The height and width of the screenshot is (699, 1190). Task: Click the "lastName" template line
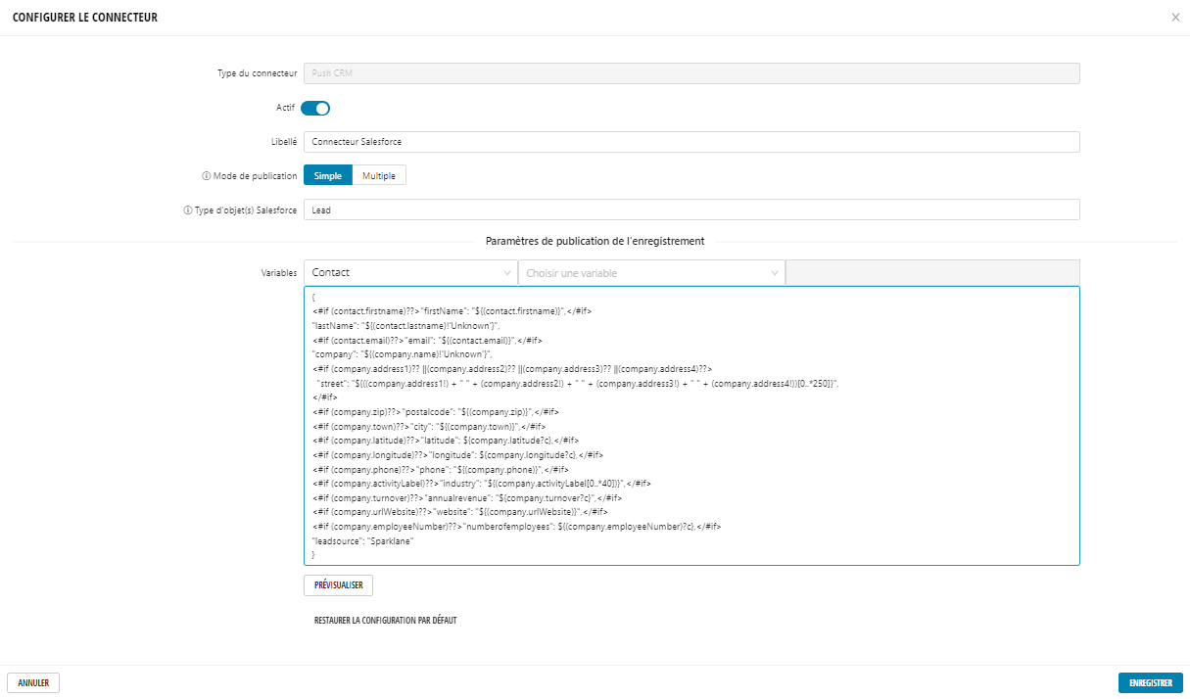pyautogui.click(x=407, y=324)
